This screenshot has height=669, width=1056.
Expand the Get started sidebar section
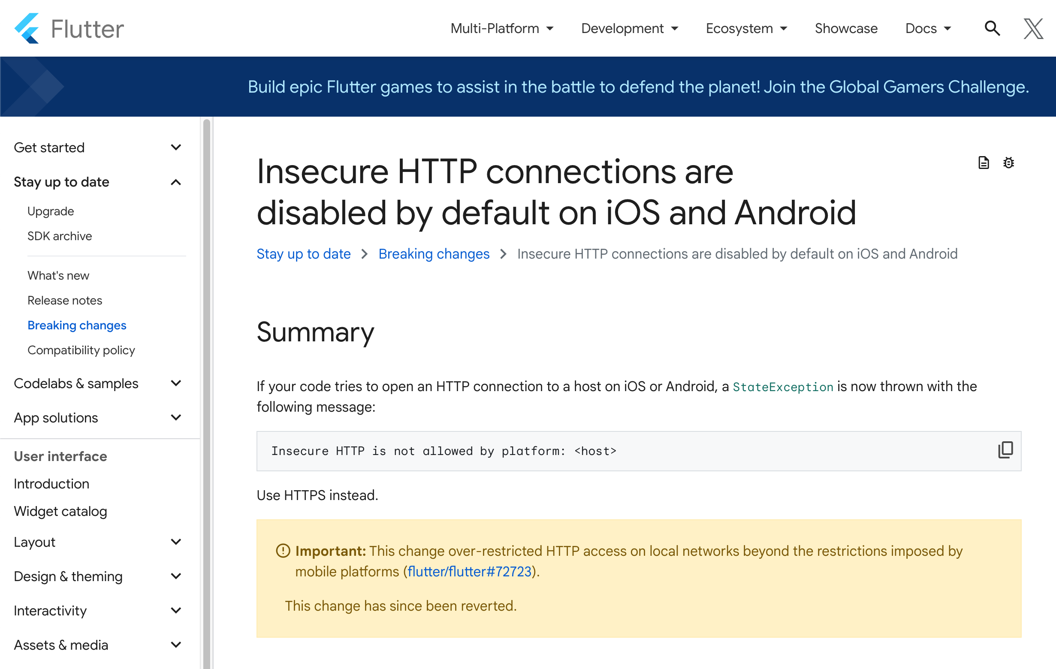(97, 148)
